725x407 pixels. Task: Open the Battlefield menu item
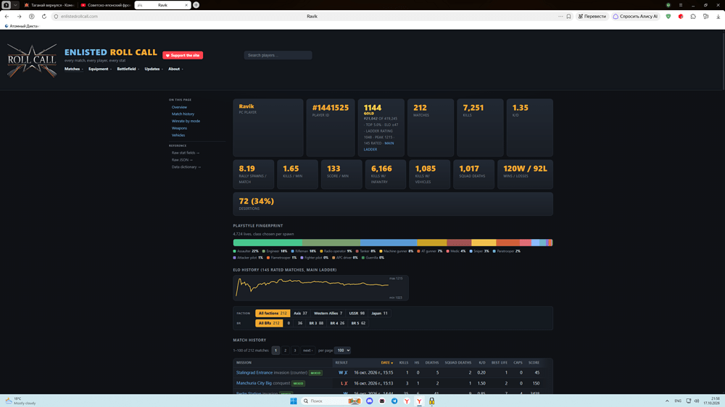click(128, 69)
